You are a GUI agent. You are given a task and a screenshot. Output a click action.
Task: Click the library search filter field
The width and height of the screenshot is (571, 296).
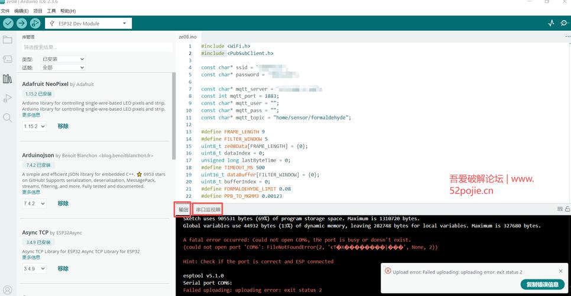[97, 47]
